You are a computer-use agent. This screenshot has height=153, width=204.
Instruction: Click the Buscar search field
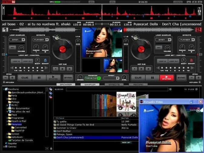click(x=117, y=89)
